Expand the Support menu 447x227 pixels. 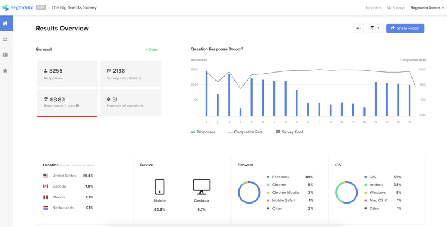[x=373, y=7]
